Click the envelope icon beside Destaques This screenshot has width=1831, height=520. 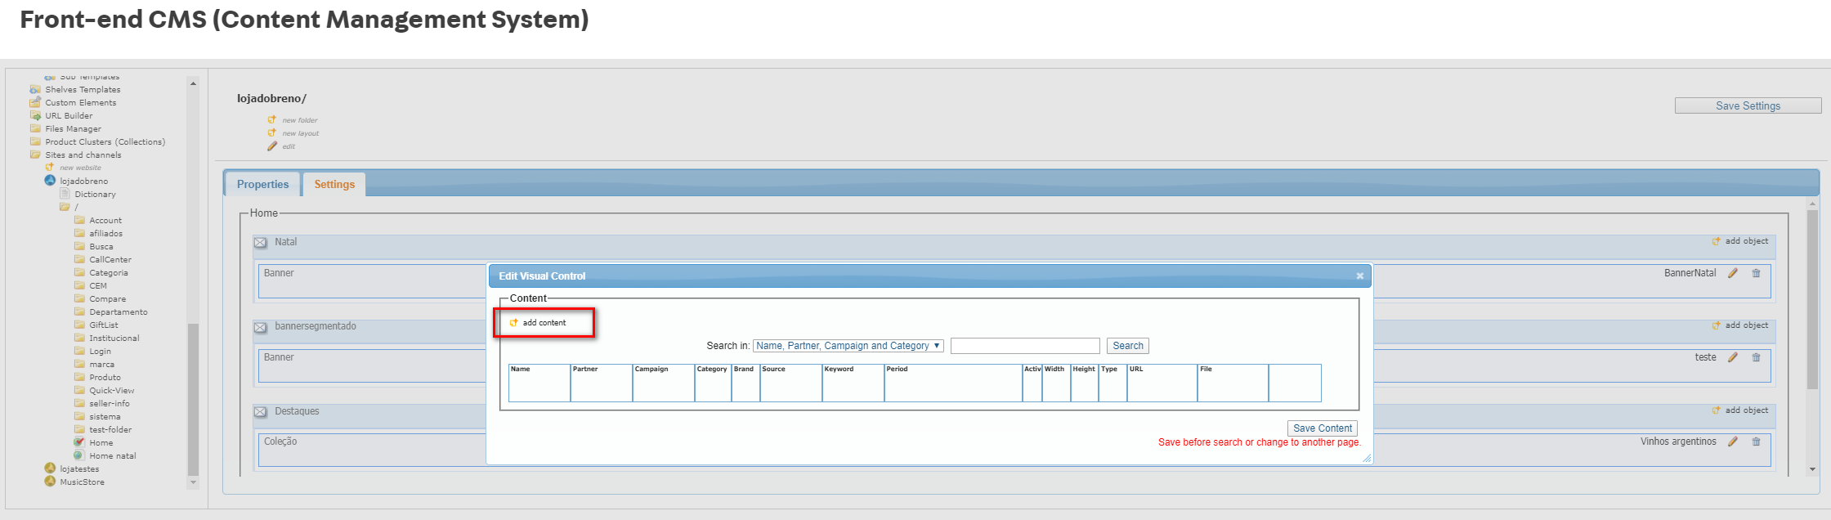tap(260, 412)
